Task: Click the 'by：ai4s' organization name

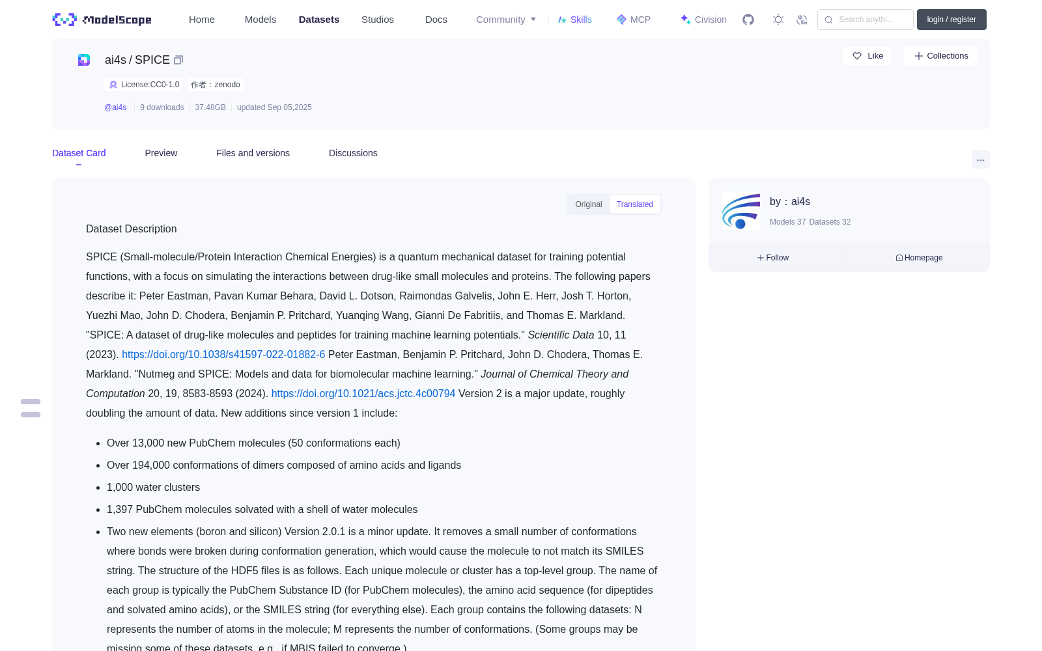Action: [x=790, y=202]
